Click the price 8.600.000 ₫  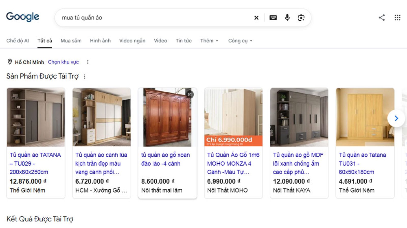158,181
